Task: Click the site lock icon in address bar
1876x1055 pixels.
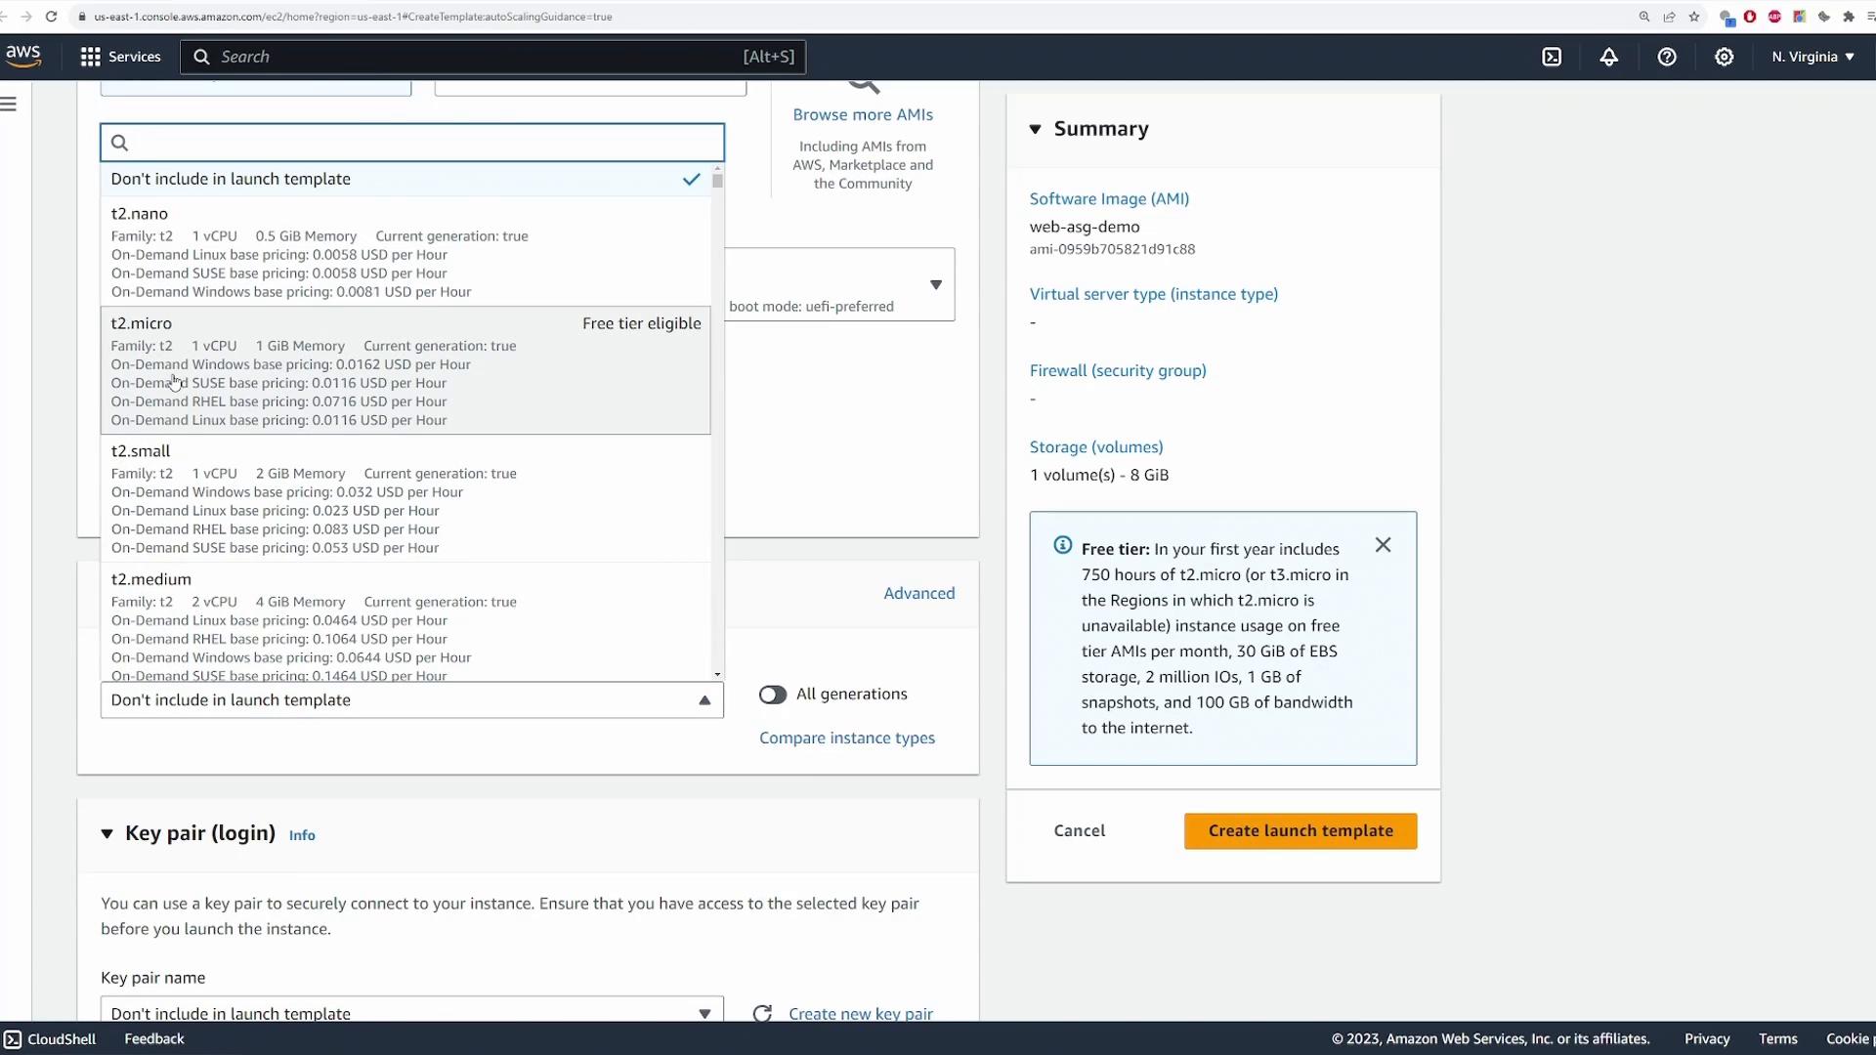Action: pos(82,17)
